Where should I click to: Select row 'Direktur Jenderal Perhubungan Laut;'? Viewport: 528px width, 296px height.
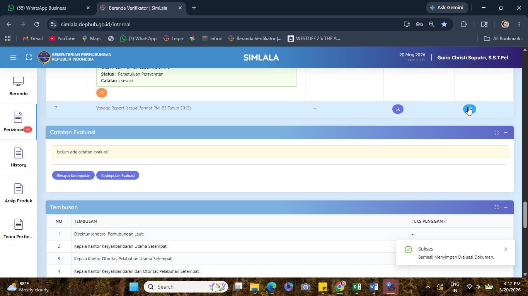pyautogui.click(x=279, y=234)
